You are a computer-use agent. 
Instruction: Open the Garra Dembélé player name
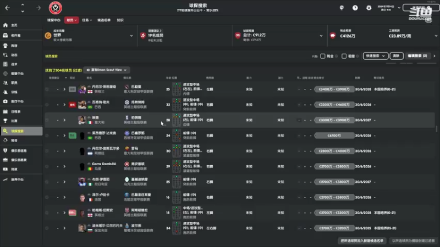(104, 164)
